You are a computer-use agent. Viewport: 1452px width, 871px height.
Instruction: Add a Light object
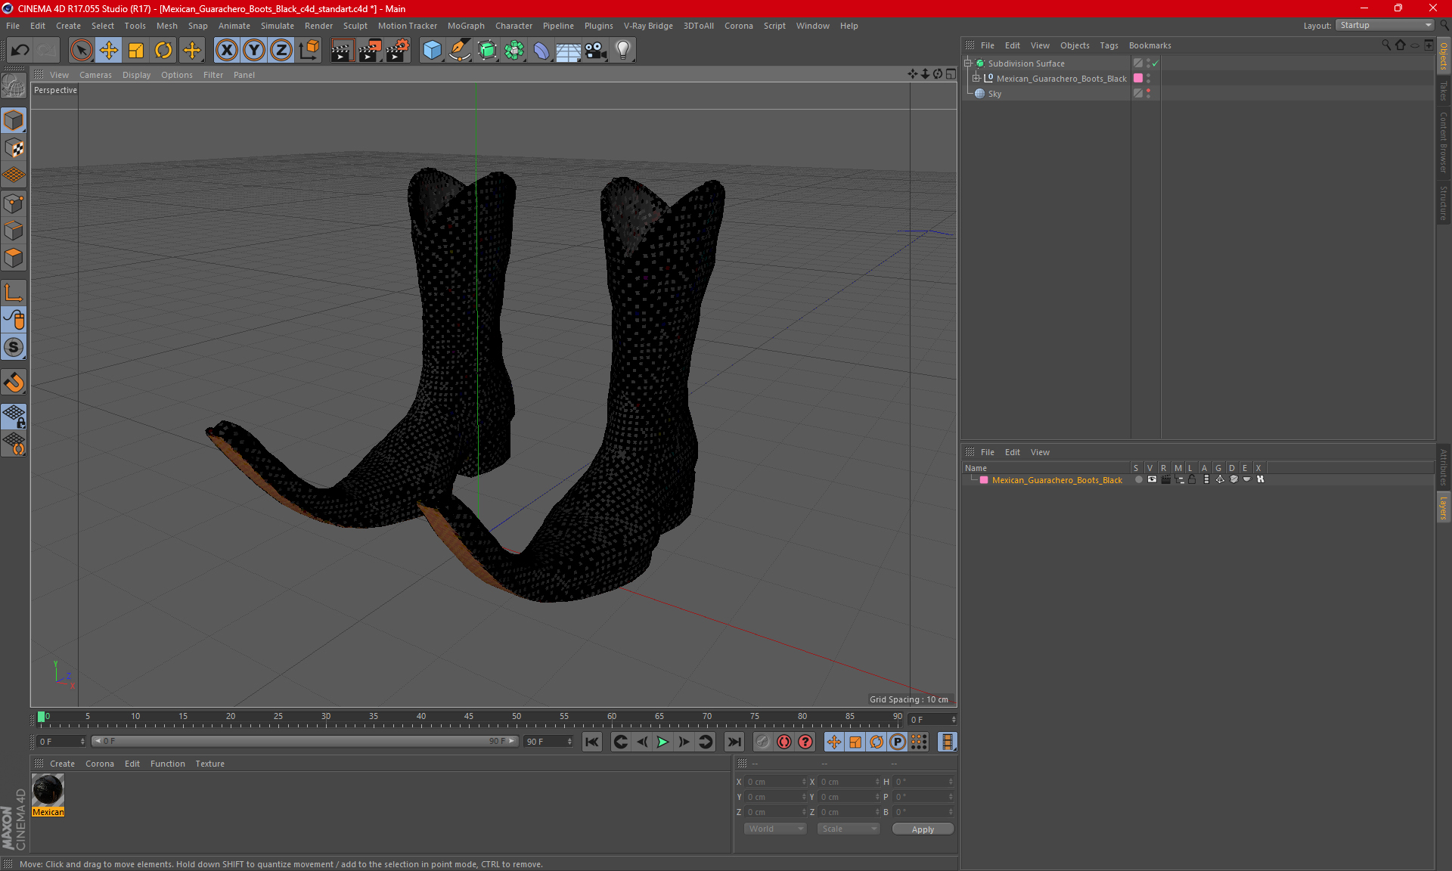[622, 51]
